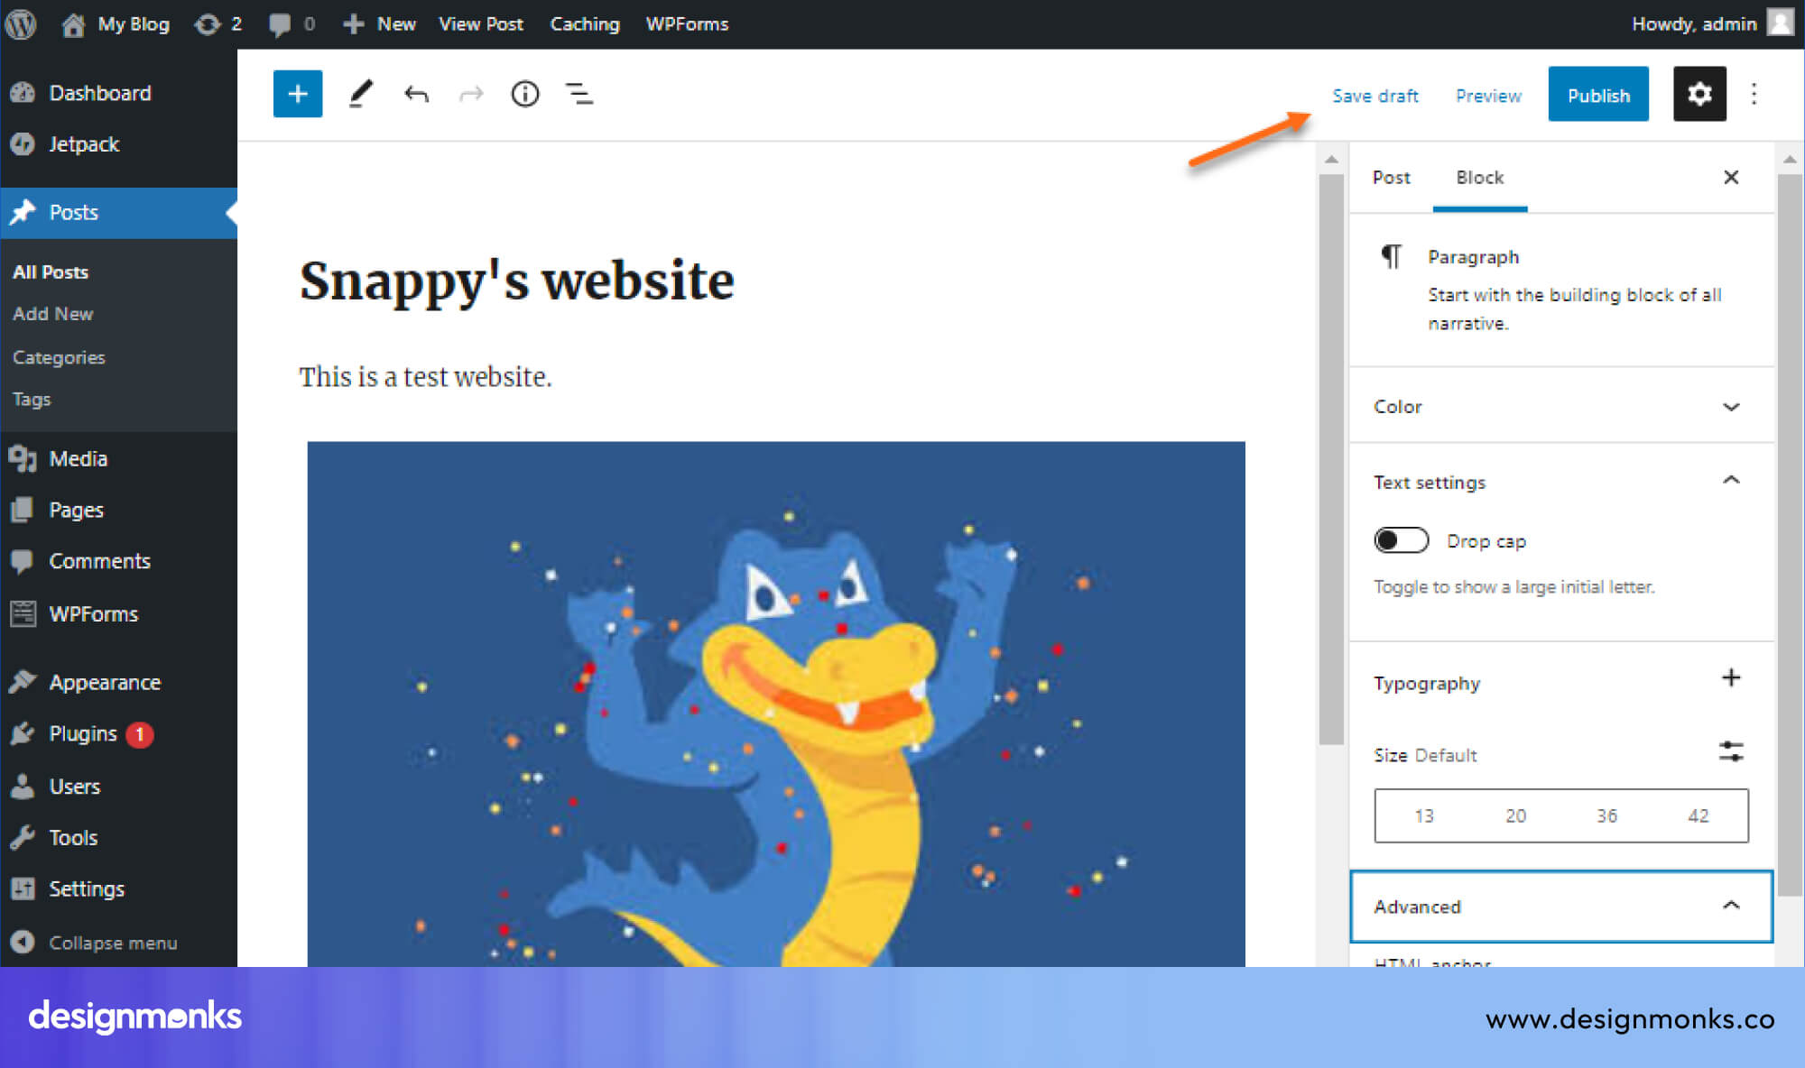Open Tags under Posts

coord(32,399)
